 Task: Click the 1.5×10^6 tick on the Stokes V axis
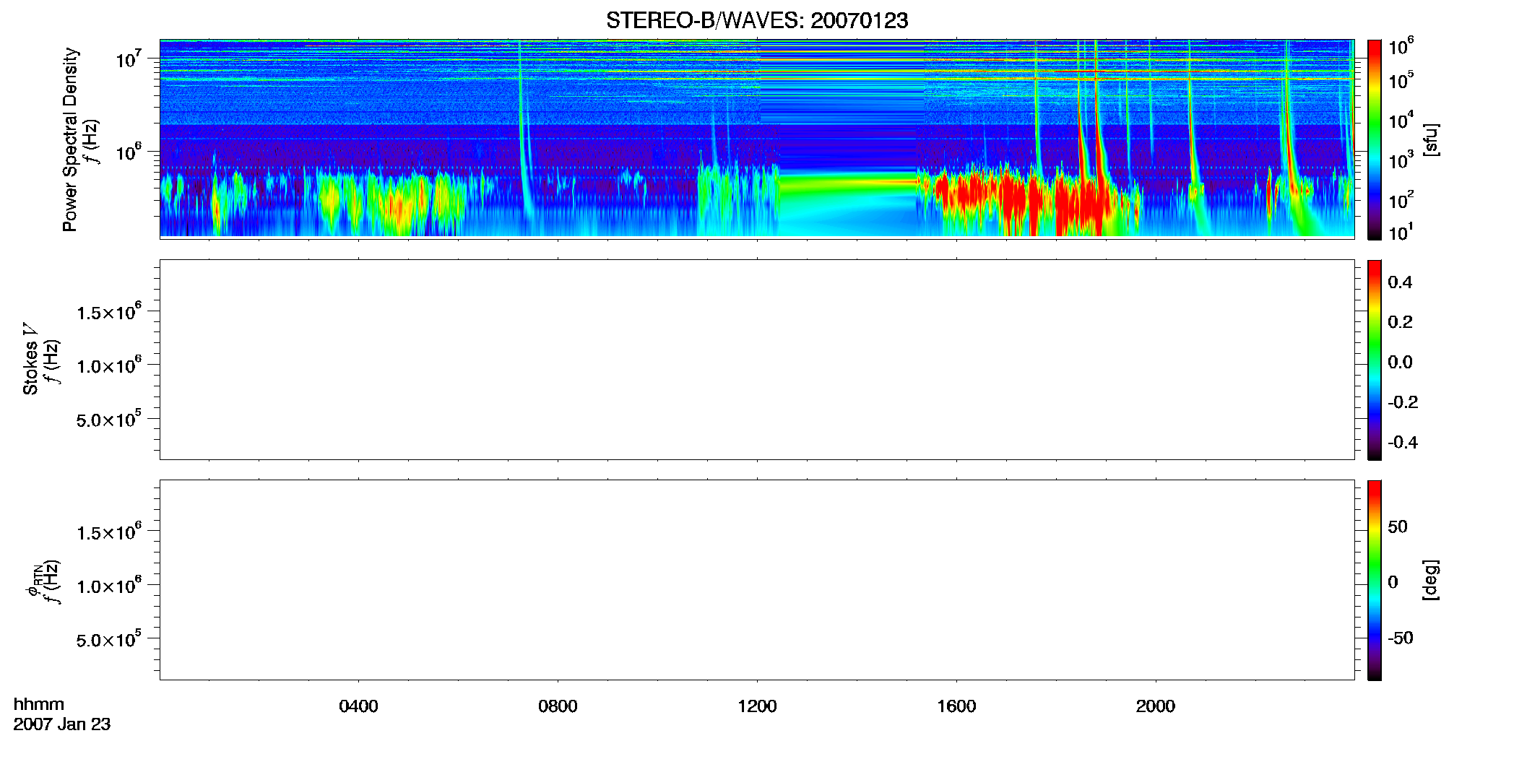tap(109, 312)
